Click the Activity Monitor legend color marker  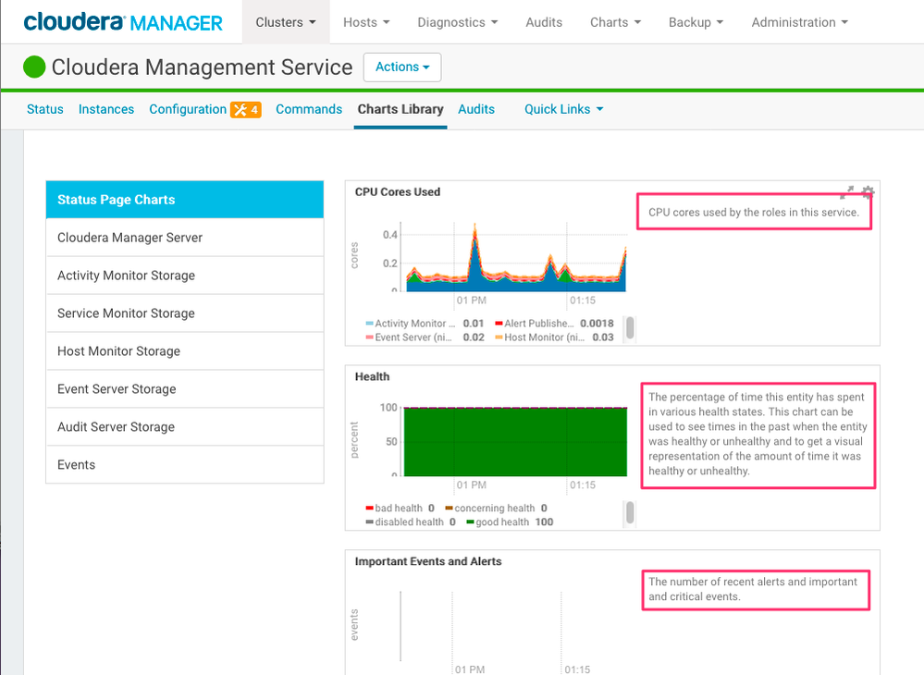click(x=370, y=324)
